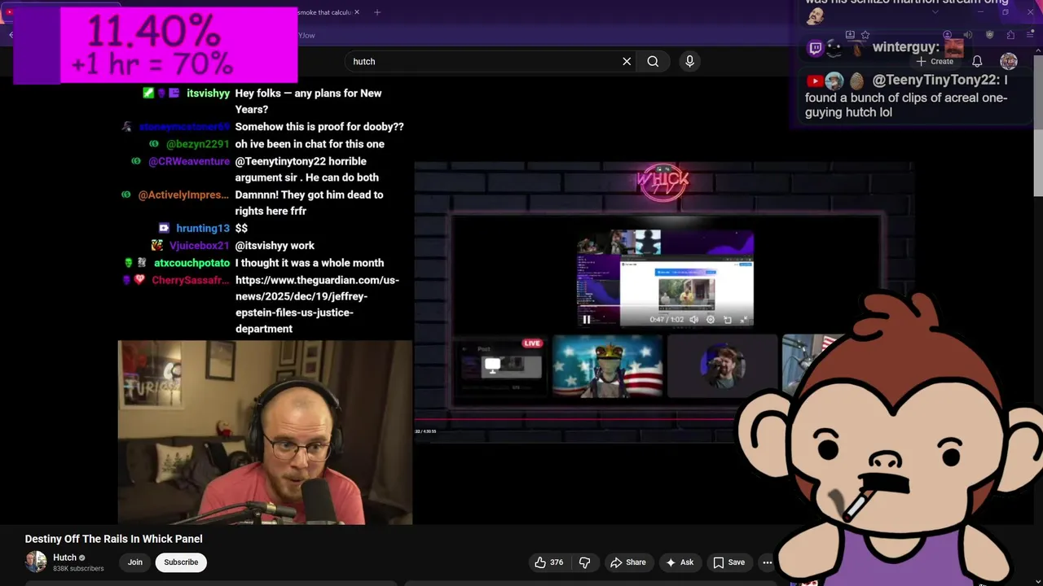The height and width of the screenshot is (586, 1043).
Task: Click the YouTube search magnifier button
Action: coord(653,61)
